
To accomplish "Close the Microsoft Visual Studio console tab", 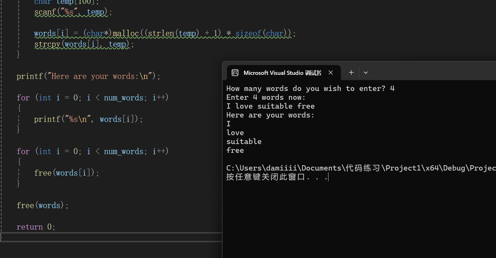I will click(x=331, y=73).
